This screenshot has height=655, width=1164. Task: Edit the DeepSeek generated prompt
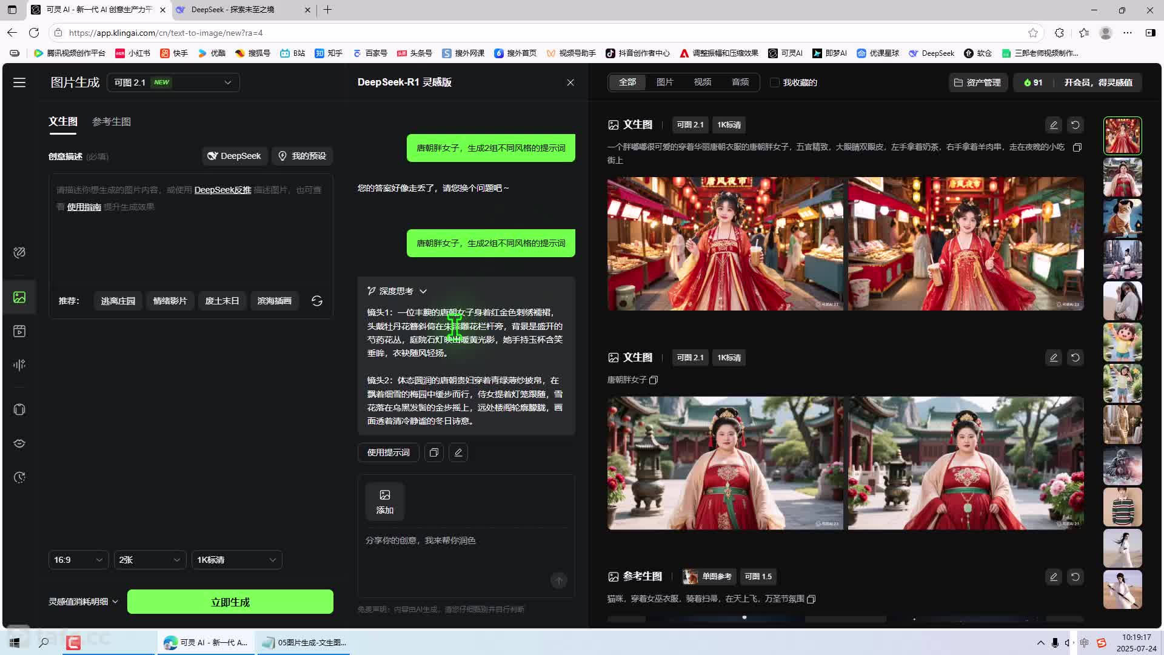coord(458,452)
